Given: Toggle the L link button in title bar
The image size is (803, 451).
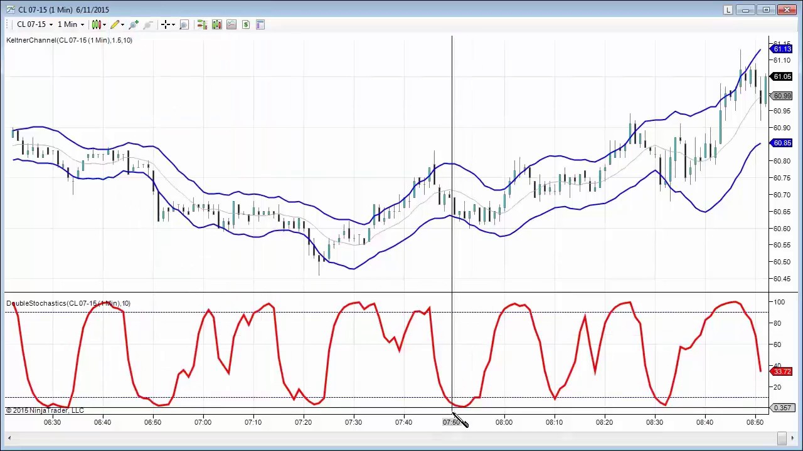Looking at the screenshot, I should 728,10.
